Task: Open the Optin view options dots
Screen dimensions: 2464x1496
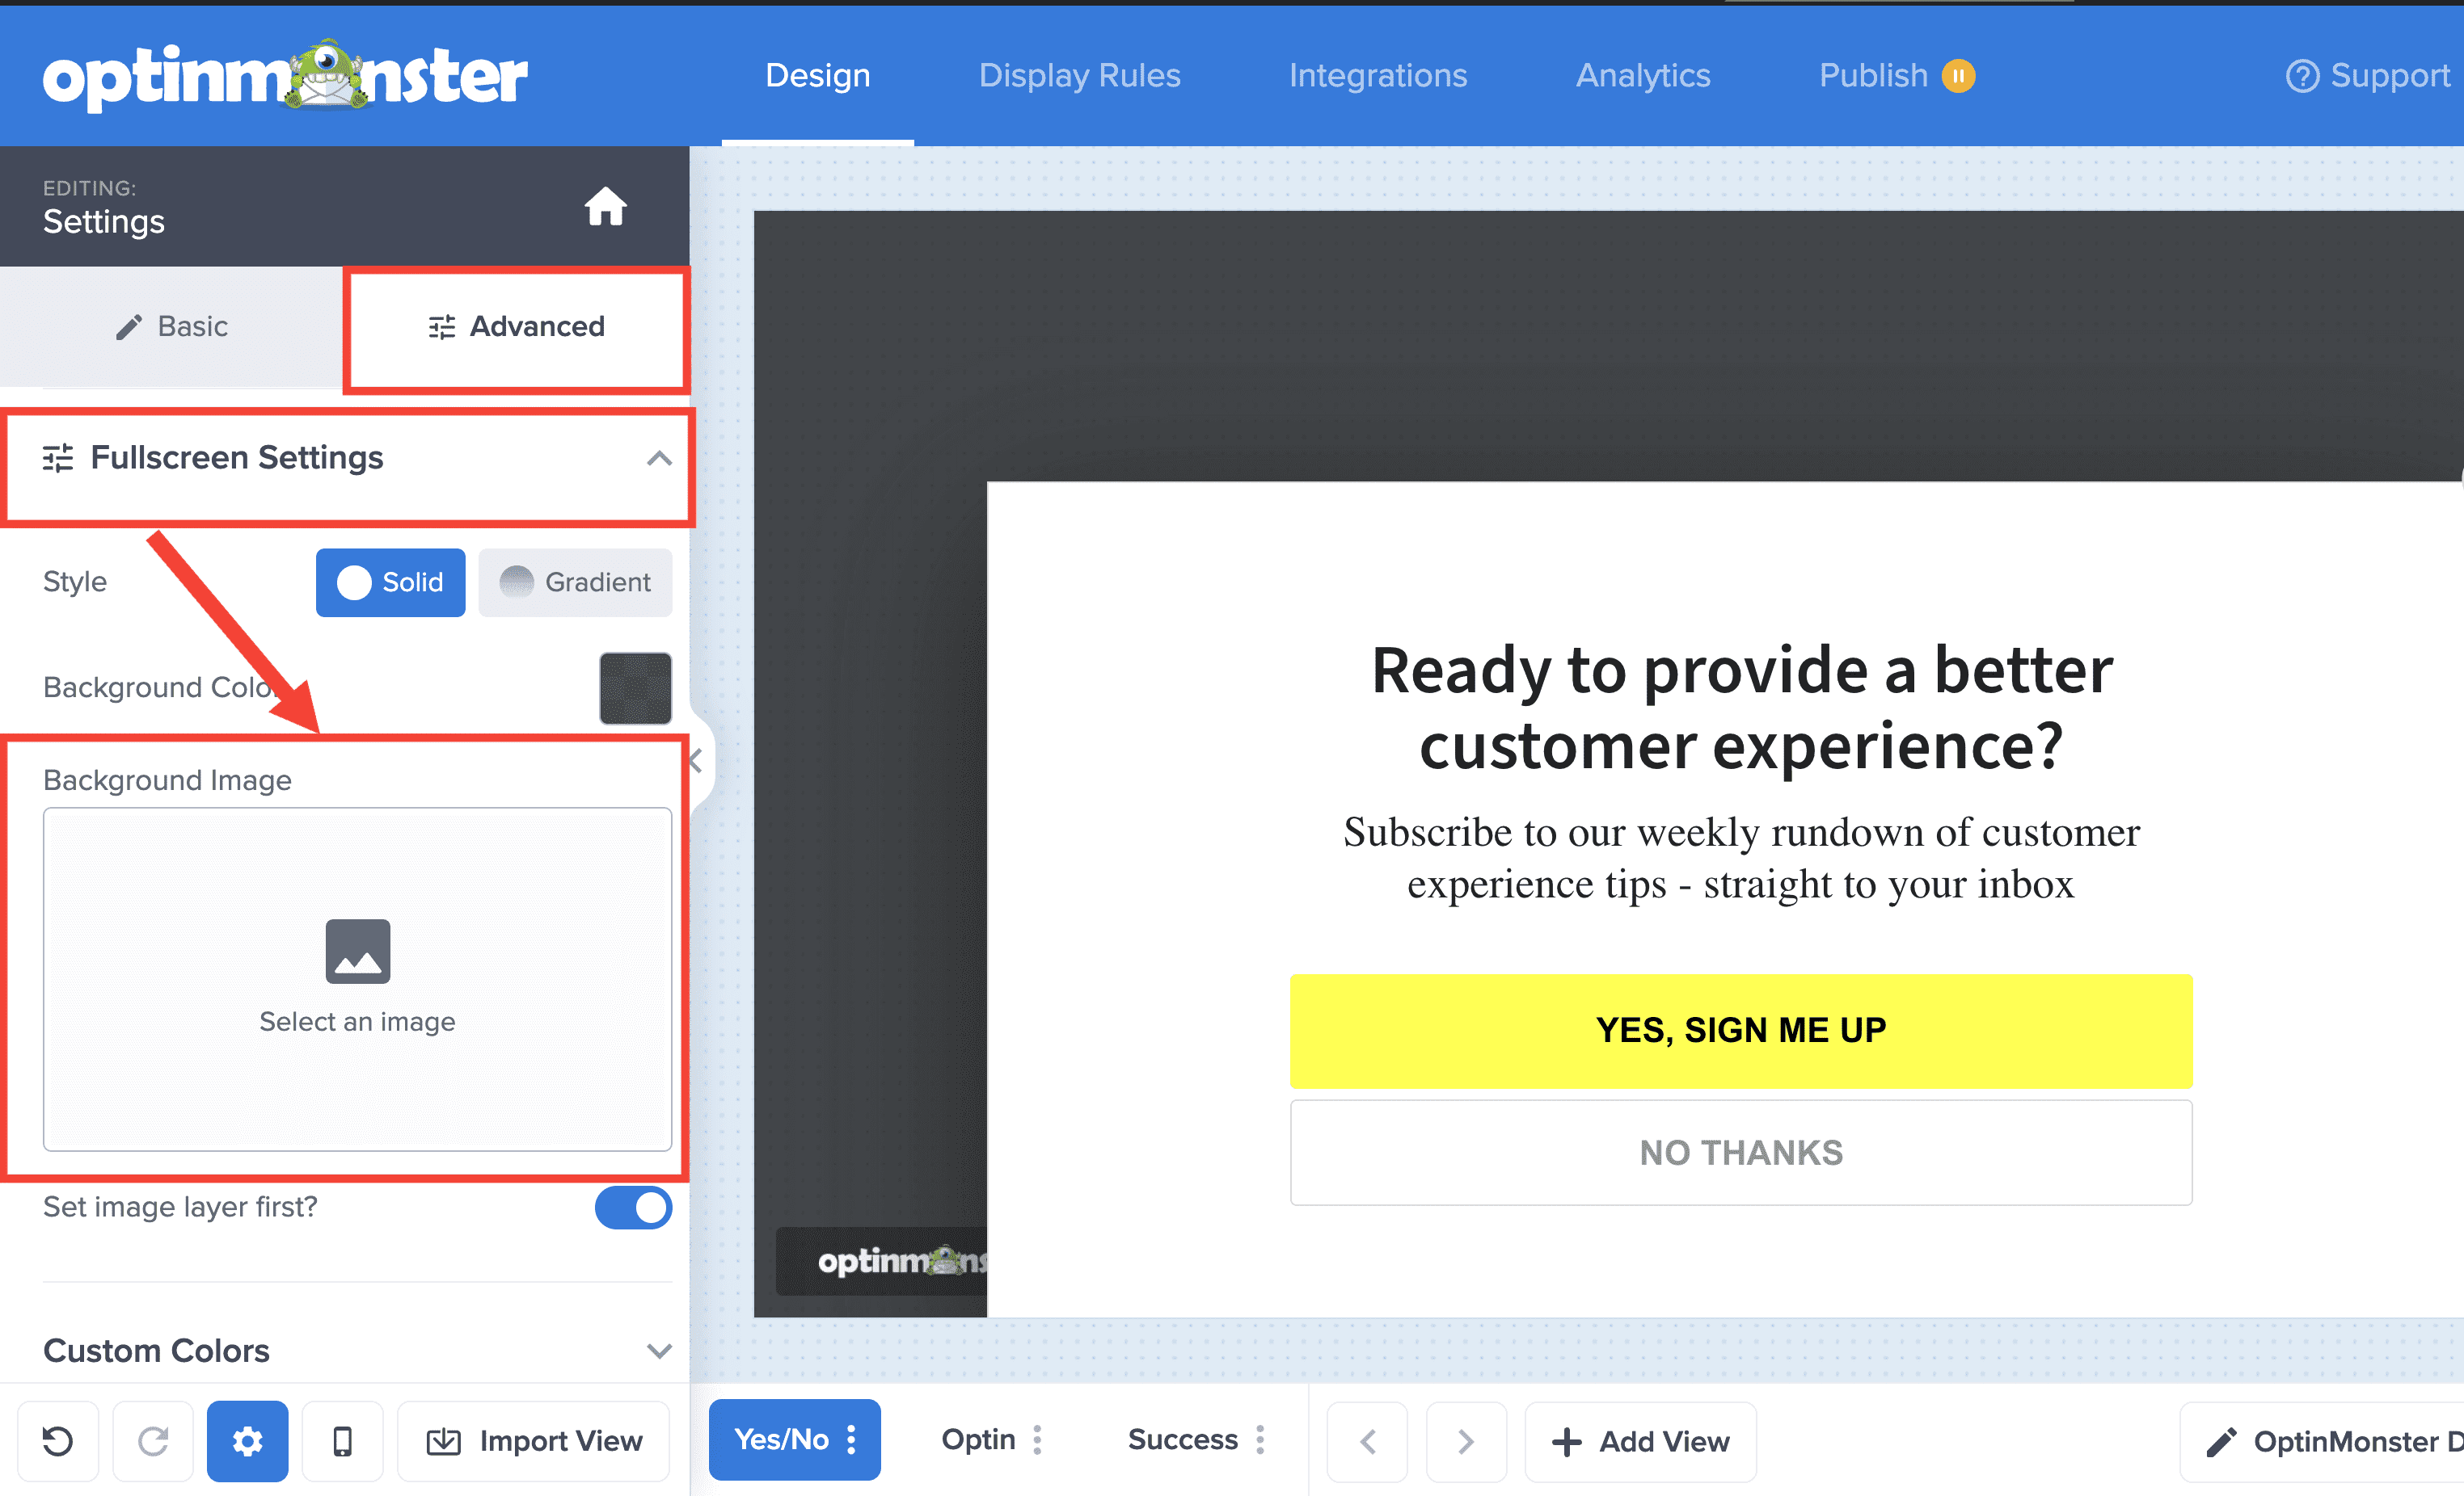Action: pyautogui.click(x=1038, y=1440)
